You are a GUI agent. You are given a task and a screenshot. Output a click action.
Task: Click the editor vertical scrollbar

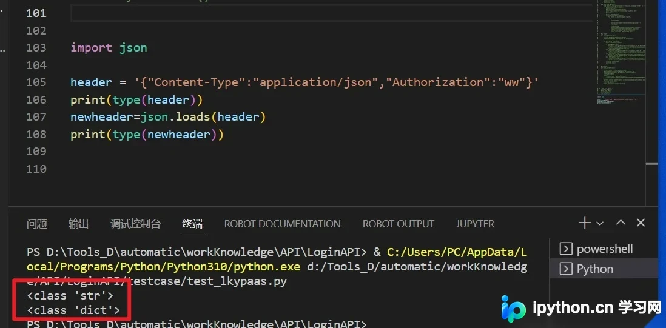tap(652, 103)
